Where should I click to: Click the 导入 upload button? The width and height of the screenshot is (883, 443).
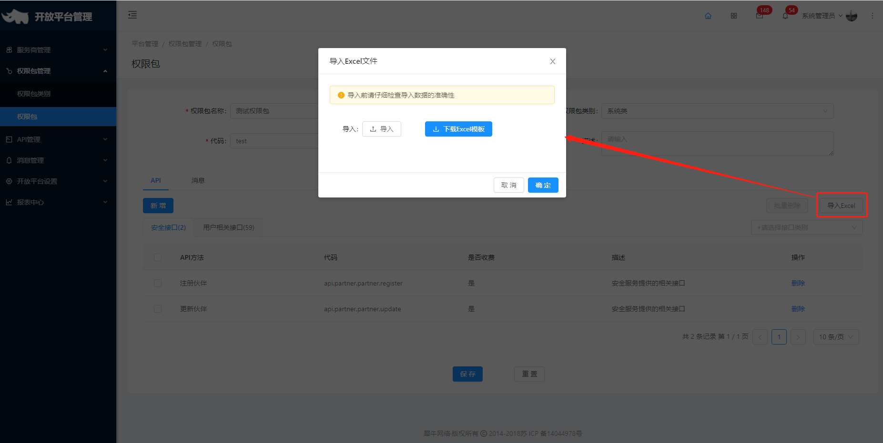382,129
